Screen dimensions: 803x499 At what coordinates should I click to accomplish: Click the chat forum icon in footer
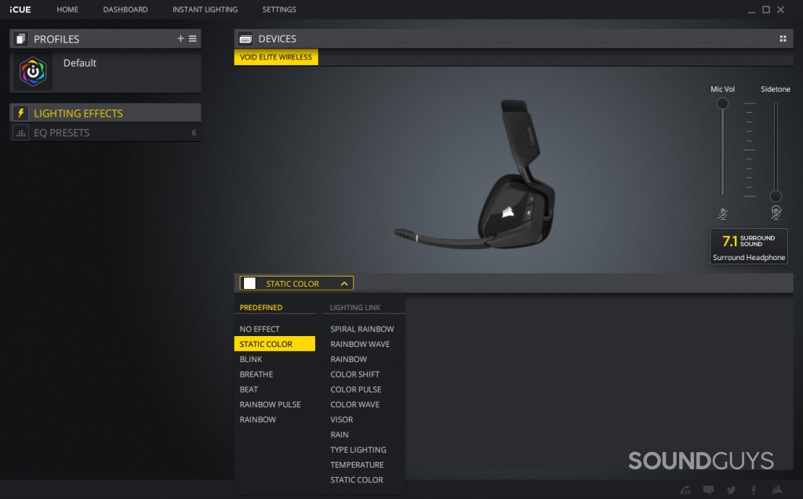(x=709, y=490)
